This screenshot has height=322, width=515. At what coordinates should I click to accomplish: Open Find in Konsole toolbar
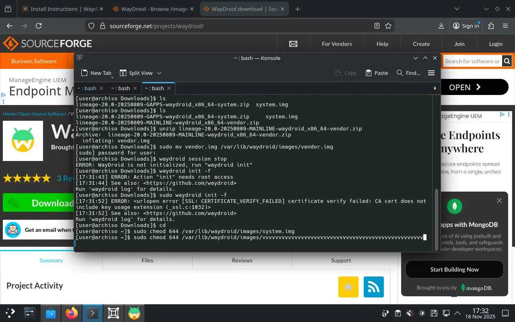[408, 73]
